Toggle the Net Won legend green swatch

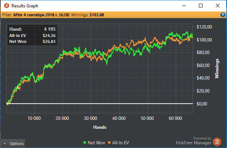(x=85, y=143)
